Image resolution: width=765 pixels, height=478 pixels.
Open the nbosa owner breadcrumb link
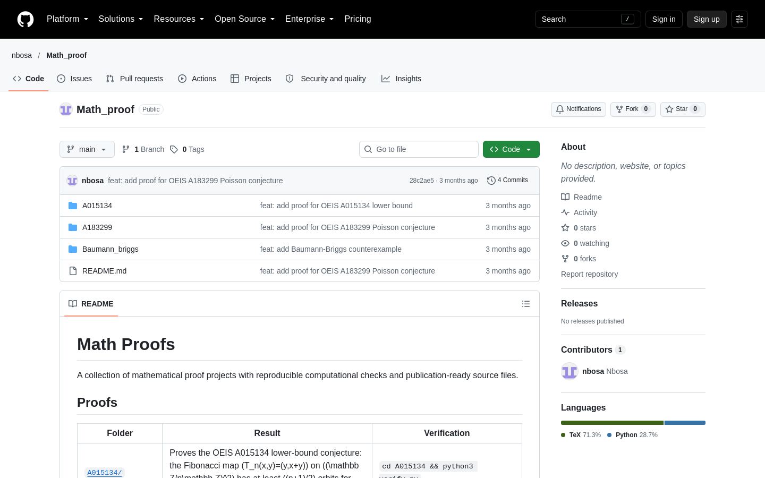(x=22, y=55)
